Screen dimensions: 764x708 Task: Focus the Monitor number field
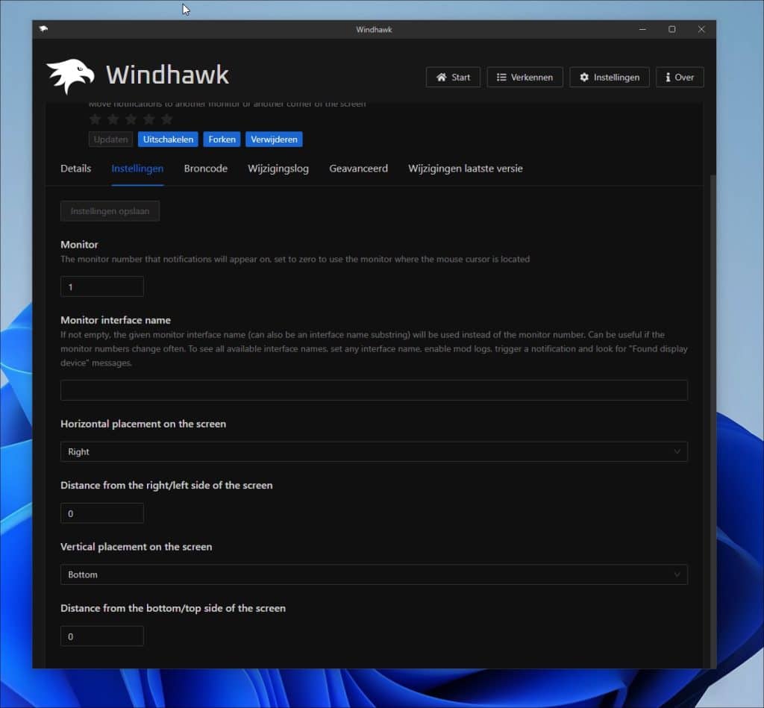coord(102,286)
